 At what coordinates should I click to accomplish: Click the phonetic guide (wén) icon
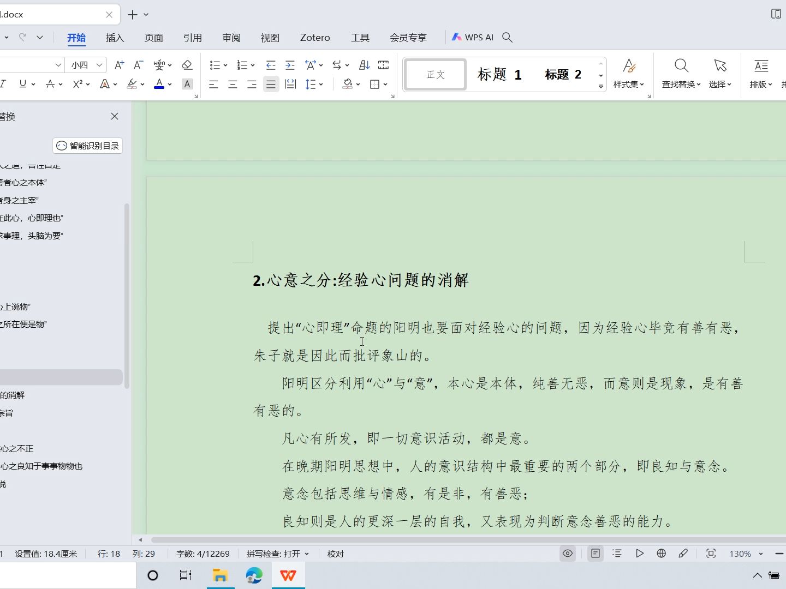coord(159,65)
